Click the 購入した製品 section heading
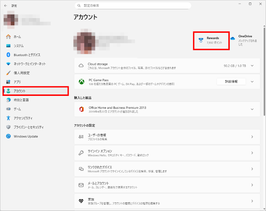The height and width of the screenshot is (211, 266). 83,98
